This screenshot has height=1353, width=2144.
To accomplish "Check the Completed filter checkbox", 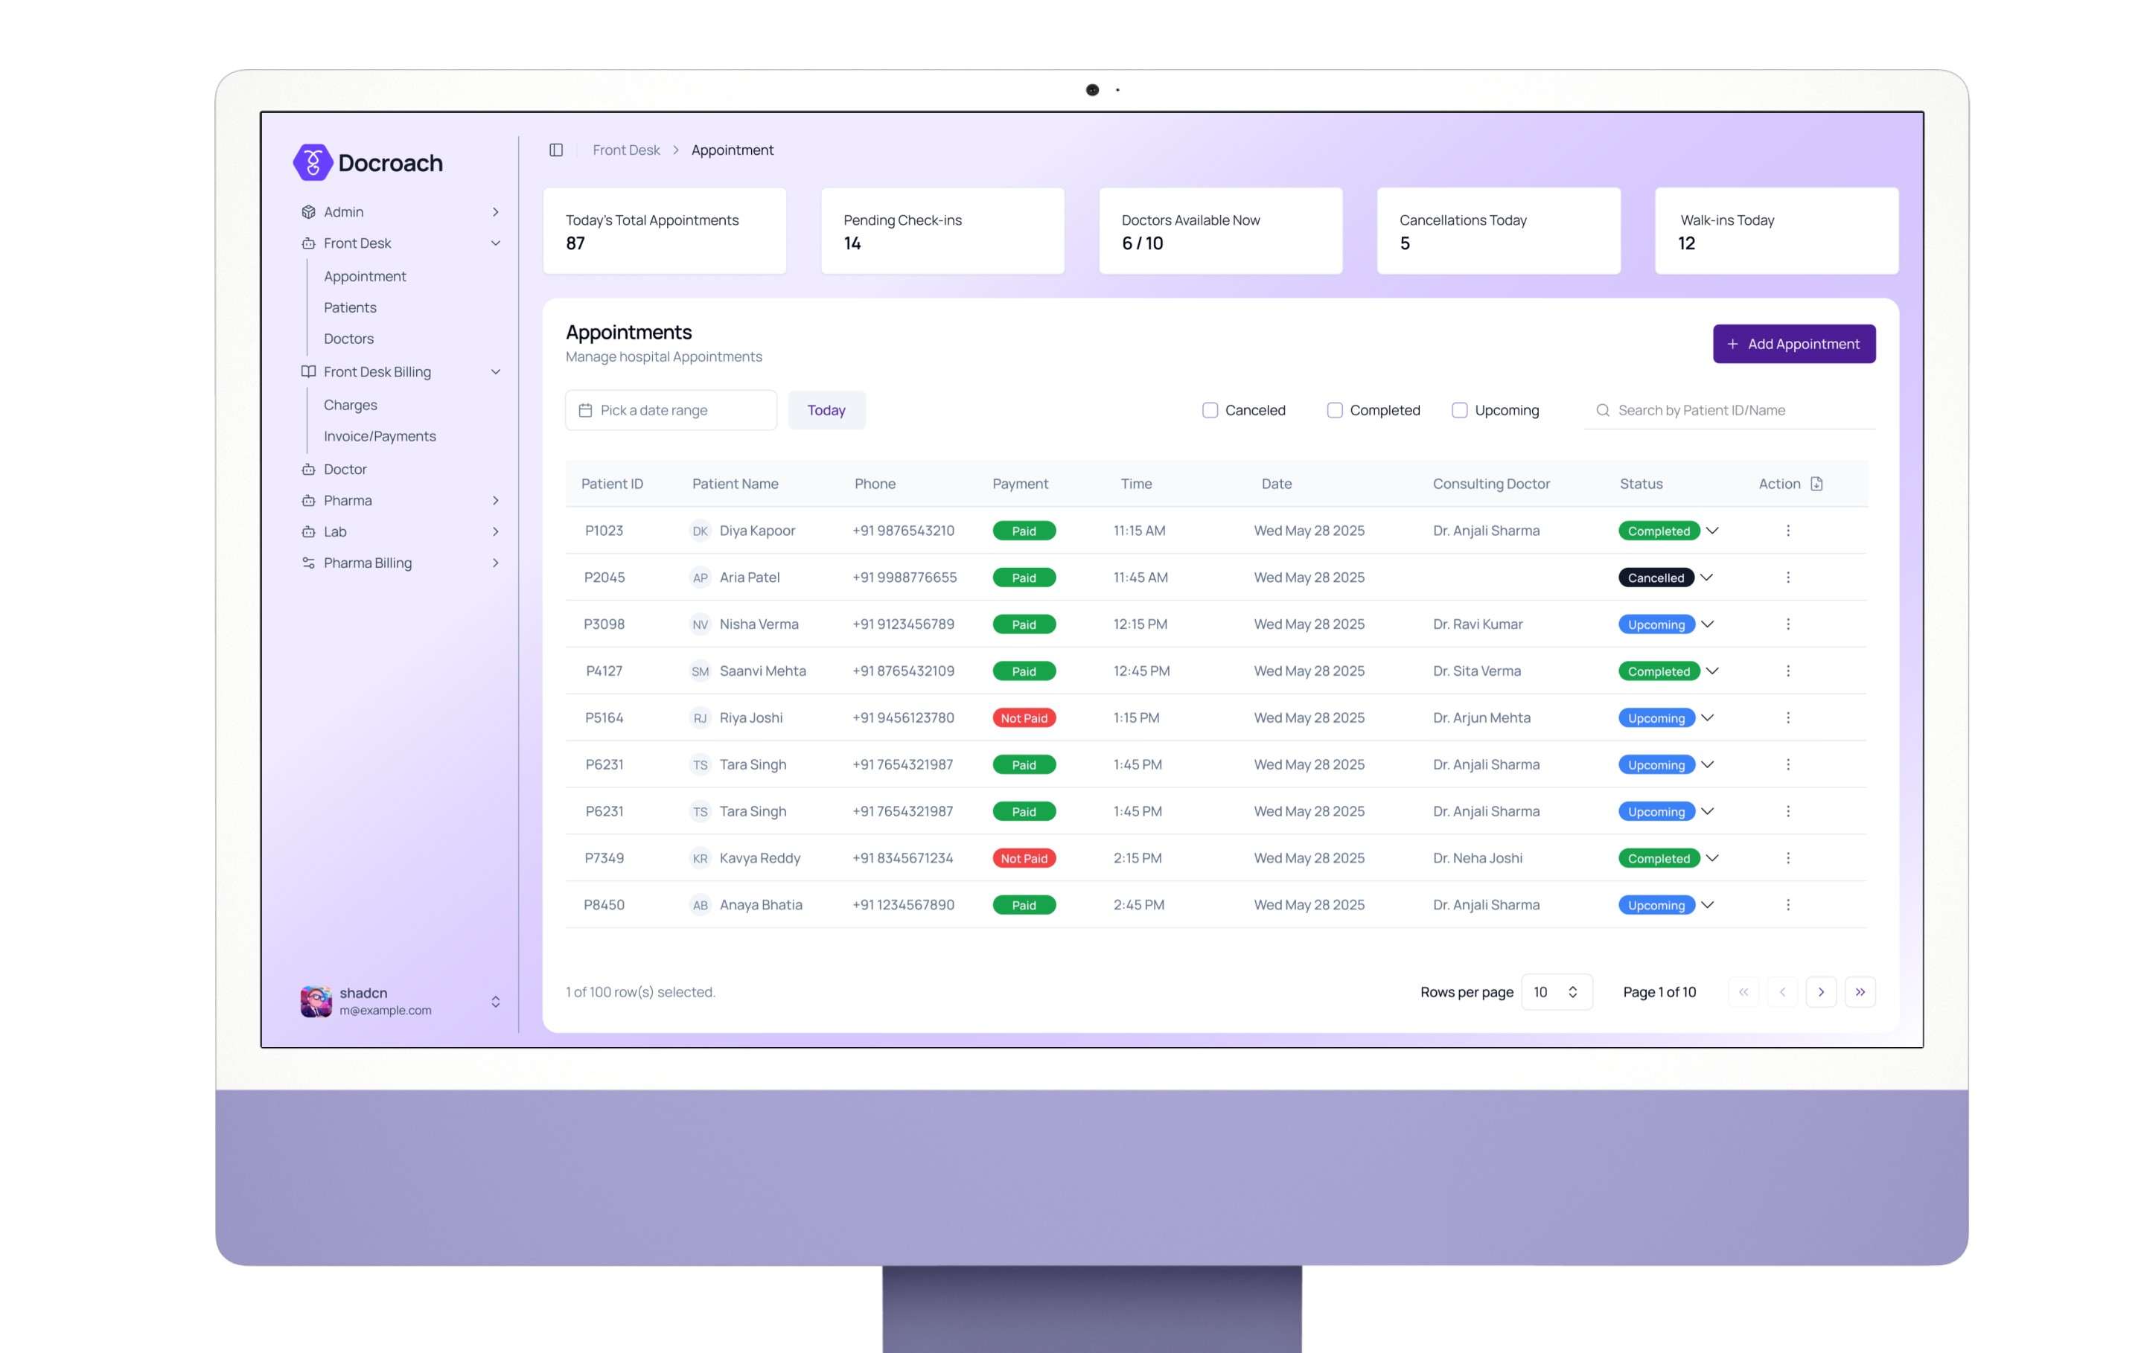I will pos(1334,410).
